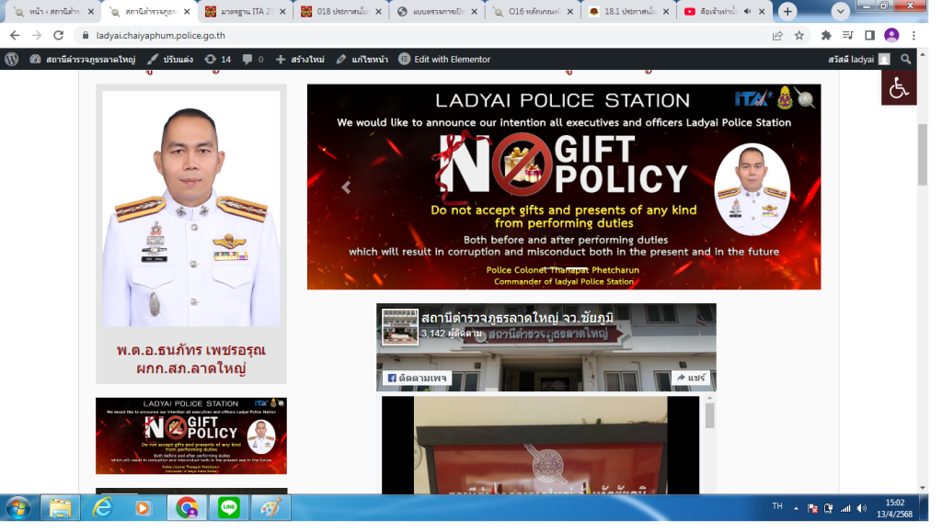
Task: Go to previous slide in banner carousel
Action: coord(346,187)
